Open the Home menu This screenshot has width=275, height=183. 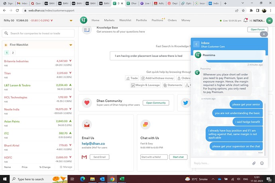(95, 20)
